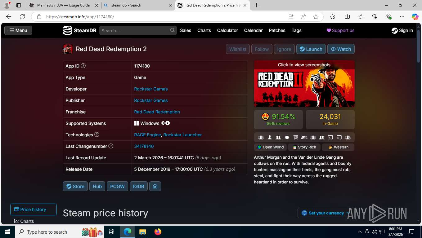422x238 pixels.
Task: Open the PCGW link button
Action: tap(117, 186)
